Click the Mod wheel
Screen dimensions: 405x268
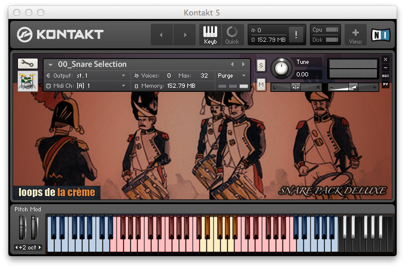(x=34, y=228)
